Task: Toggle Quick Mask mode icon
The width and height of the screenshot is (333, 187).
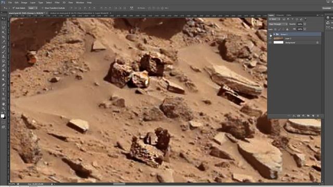Action: click(x=4, y=122)
